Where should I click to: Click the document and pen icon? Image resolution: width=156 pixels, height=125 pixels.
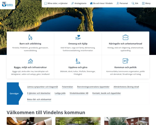126,61
